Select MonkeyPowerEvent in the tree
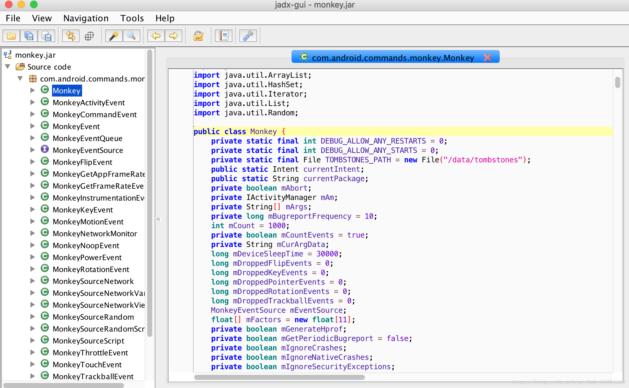This screenshot has width=629, height=388. pyautogui.click(x=87, y=257)
